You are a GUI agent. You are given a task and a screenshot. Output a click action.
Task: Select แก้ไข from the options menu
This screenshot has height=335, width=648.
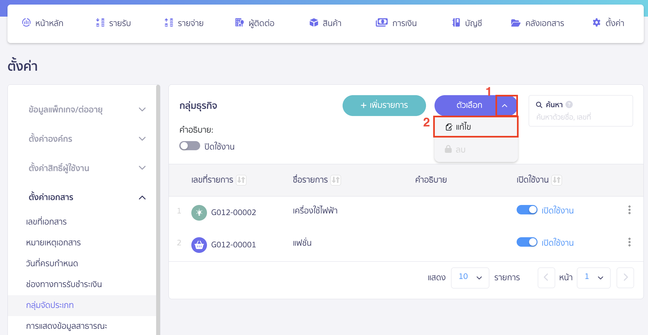(463, 127)
